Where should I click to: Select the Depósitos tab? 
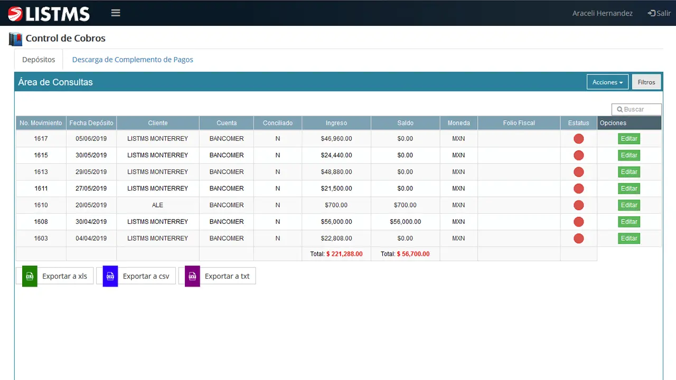(39, 60)
